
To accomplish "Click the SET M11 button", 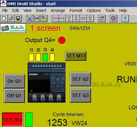I will coord(76,56).
